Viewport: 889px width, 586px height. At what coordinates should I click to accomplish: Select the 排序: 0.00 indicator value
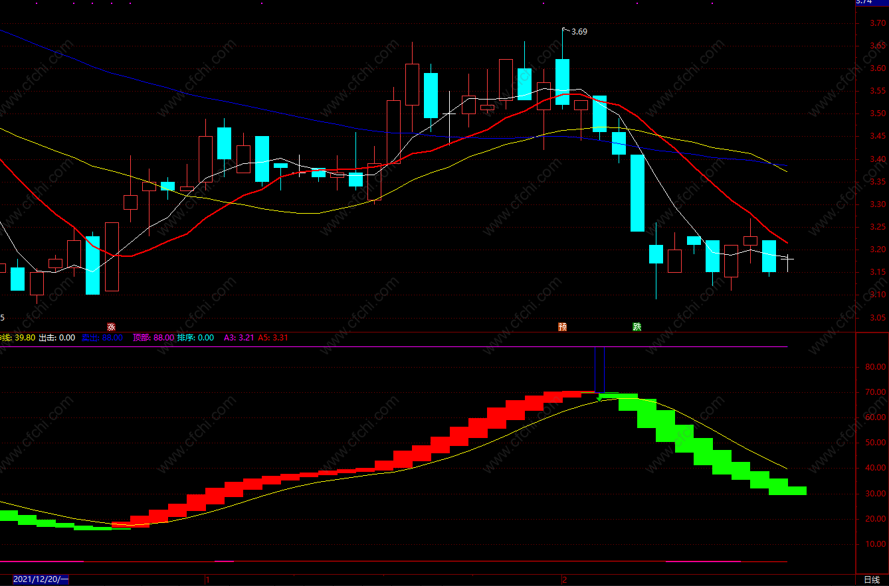196,338
